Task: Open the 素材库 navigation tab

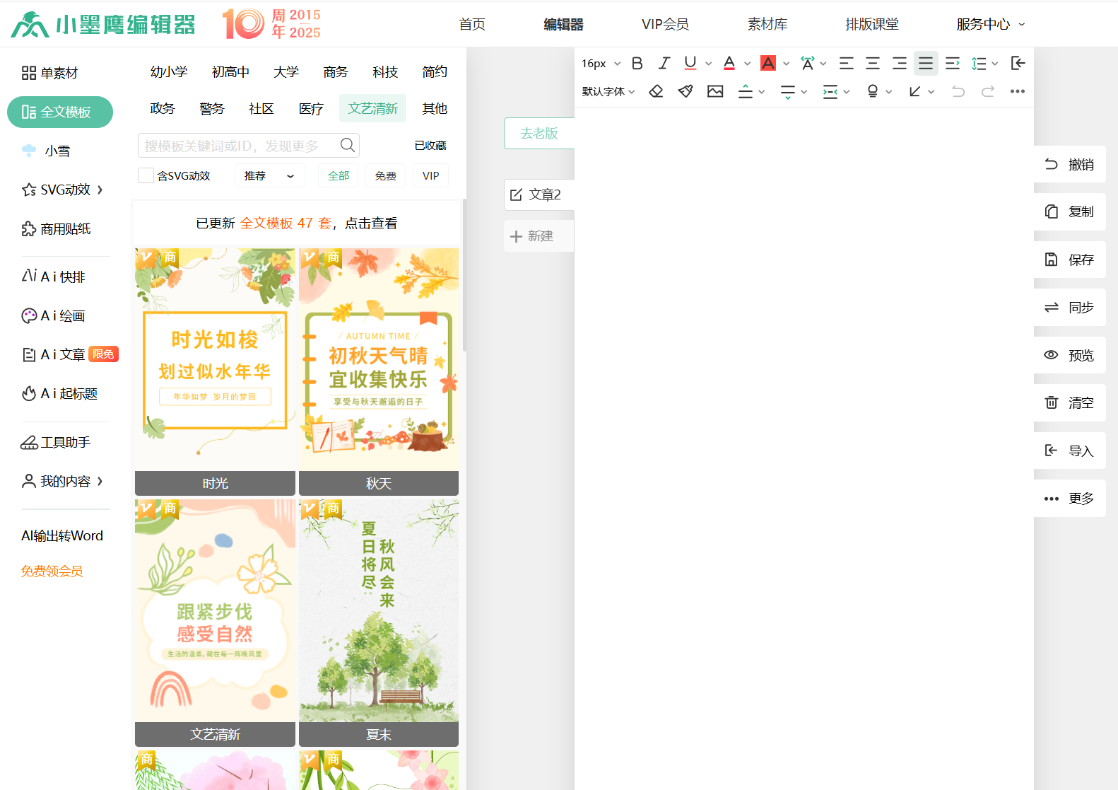Action: tap(767, 24)
